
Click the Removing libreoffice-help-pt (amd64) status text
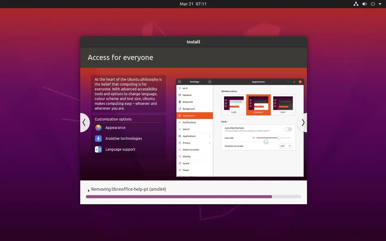(x=128, y=189)
